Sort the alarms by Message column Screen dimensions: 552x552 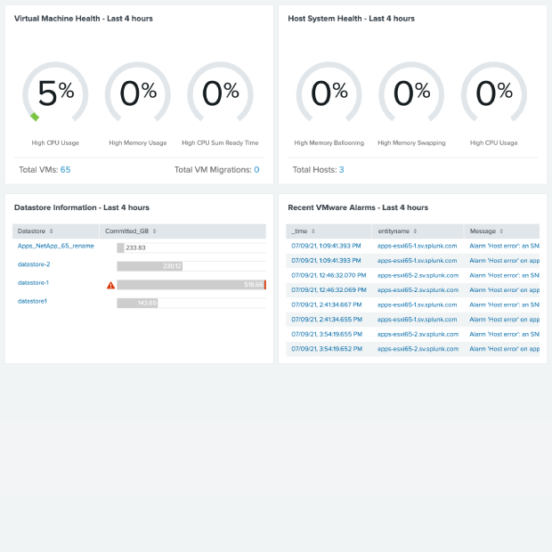click(501, 231)
